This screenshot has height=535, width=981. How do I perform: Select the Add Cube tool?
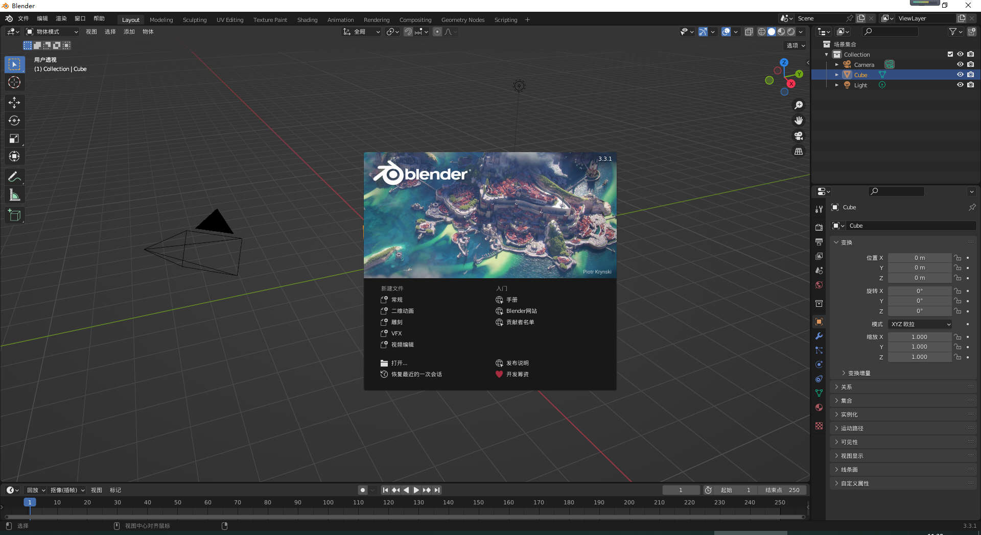click(14, 215)
